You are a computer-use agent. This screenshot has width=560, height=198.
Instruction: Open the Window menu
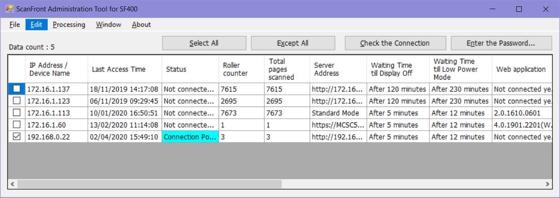(108, 25)
